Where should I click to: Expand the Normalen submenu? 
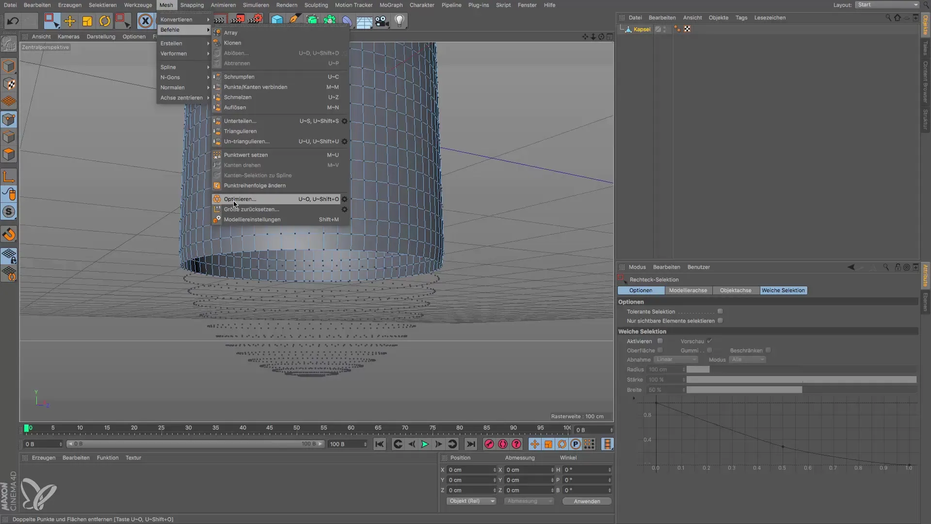[x=184, y=87]
